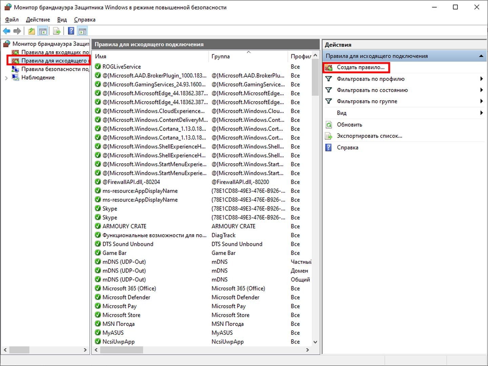The image size is (488, 366).
Task: Click the firewall icon of the tree root
Action: pos(6,44)
